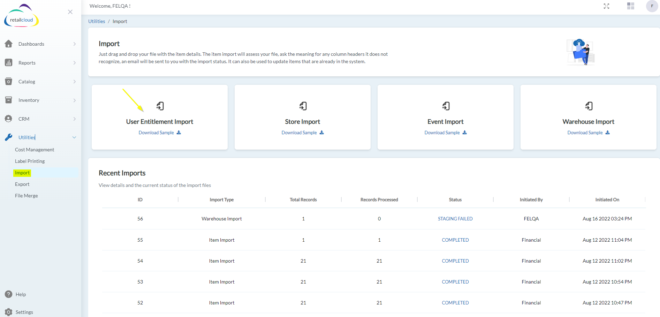Click the date Aug 16 2022 03:24 PM

pyautogui.click(x=607, y=219)
